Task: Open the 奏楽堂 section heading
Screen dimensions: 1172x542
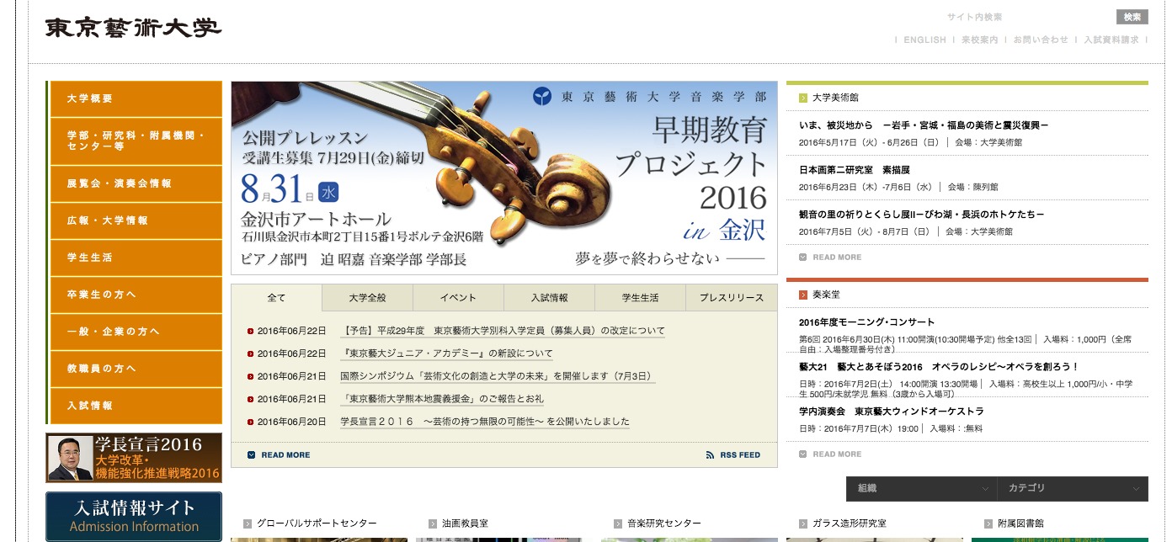Action: pos(826,295)
